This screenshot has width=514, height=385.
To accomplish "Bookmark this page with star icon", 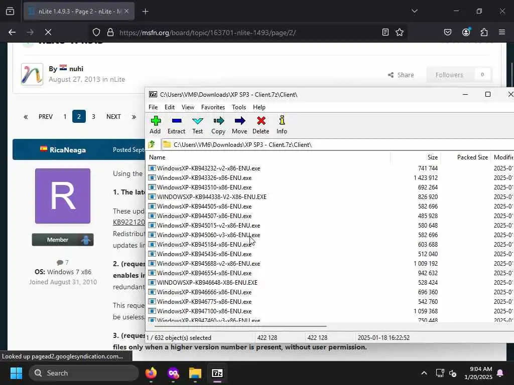I will point(399,32).
